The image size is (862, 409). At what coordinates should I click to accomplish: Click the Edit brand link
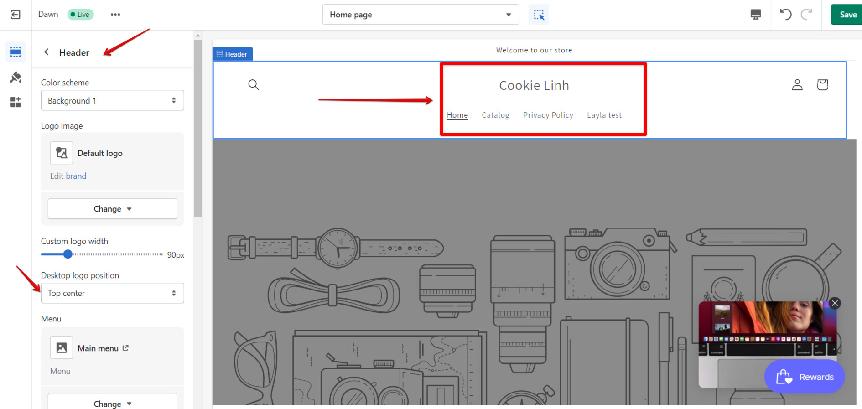click(x=68, y=176)
